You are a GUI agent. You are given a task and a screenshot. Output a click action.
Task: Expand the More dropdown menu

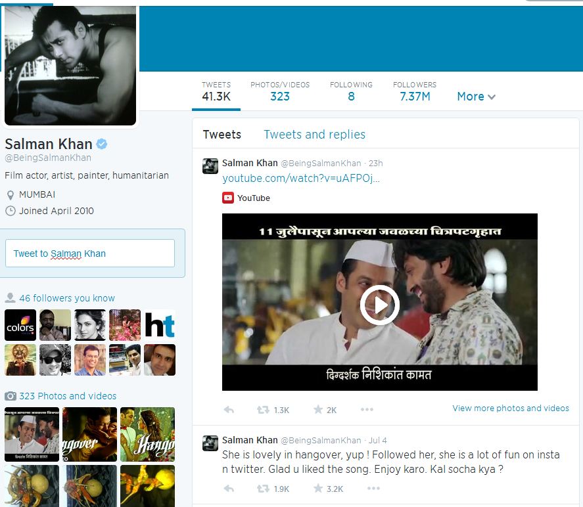coord(476,97)
